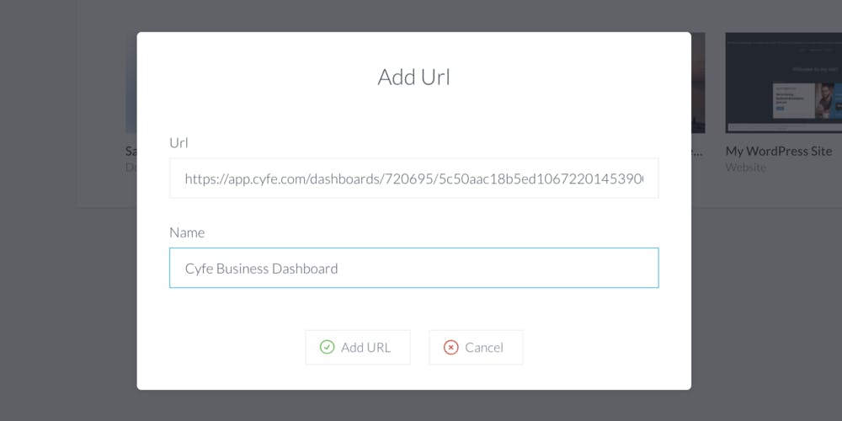Click the red X icon beside Cancel
The image size is (842, 421).
click(450, 348)
